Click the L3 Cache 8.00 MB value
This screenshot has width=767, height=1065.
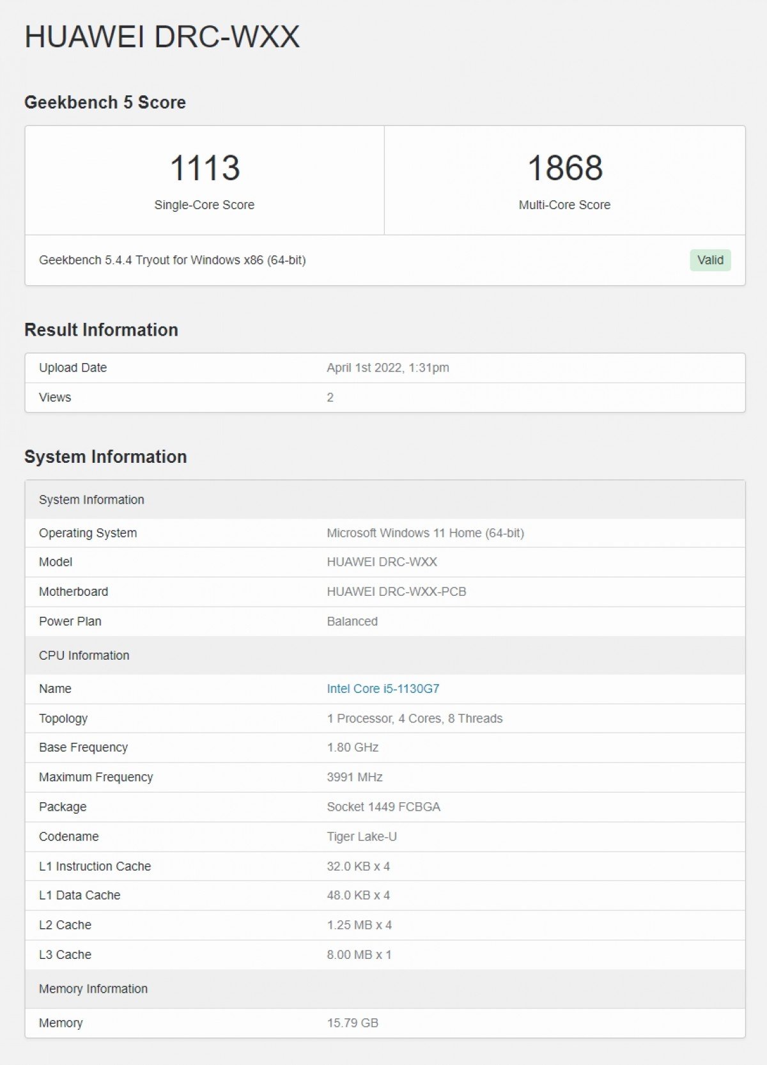[359, 954]
